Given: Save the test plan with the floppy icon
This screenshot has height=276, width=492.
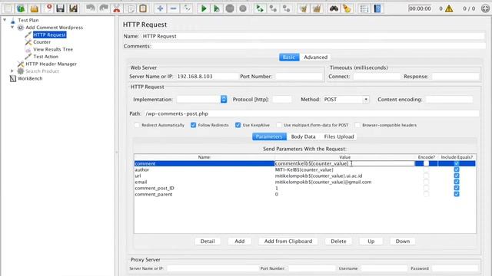Looking at the screenshot, I should [60, 8].
